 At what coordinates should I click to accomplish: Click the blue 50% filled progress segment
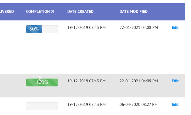click(34, 29)
